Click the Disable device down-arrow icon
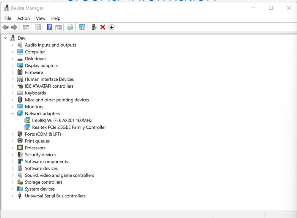Viewport: 297px width, 218px height. [111, 27]
